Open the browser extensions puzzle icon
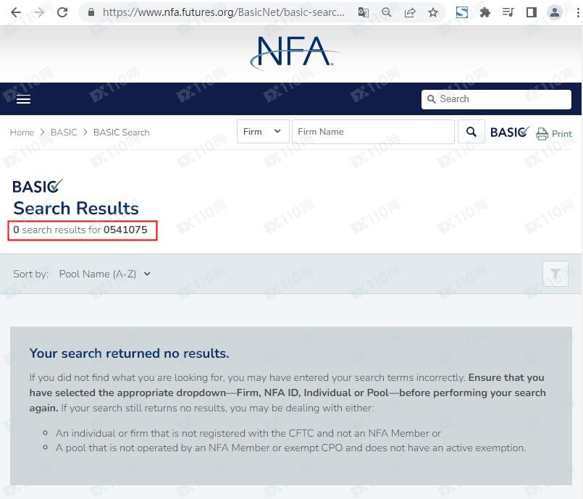 pos(485,12)
